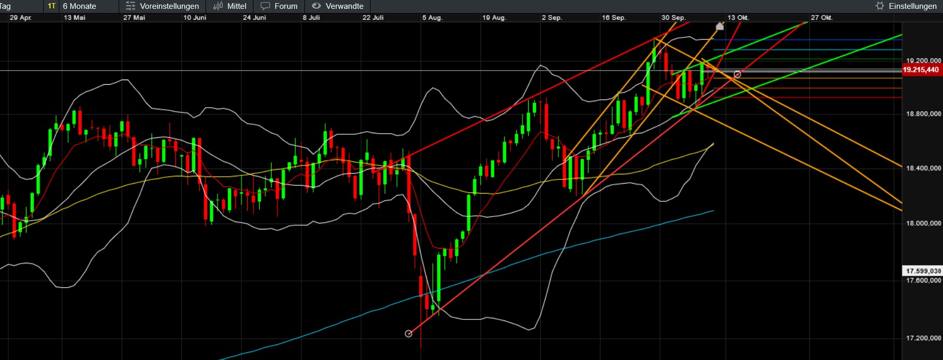This screenshot has width=943, height=360.
Task: Show Verwandte related instruments
Action: point(338,6)
